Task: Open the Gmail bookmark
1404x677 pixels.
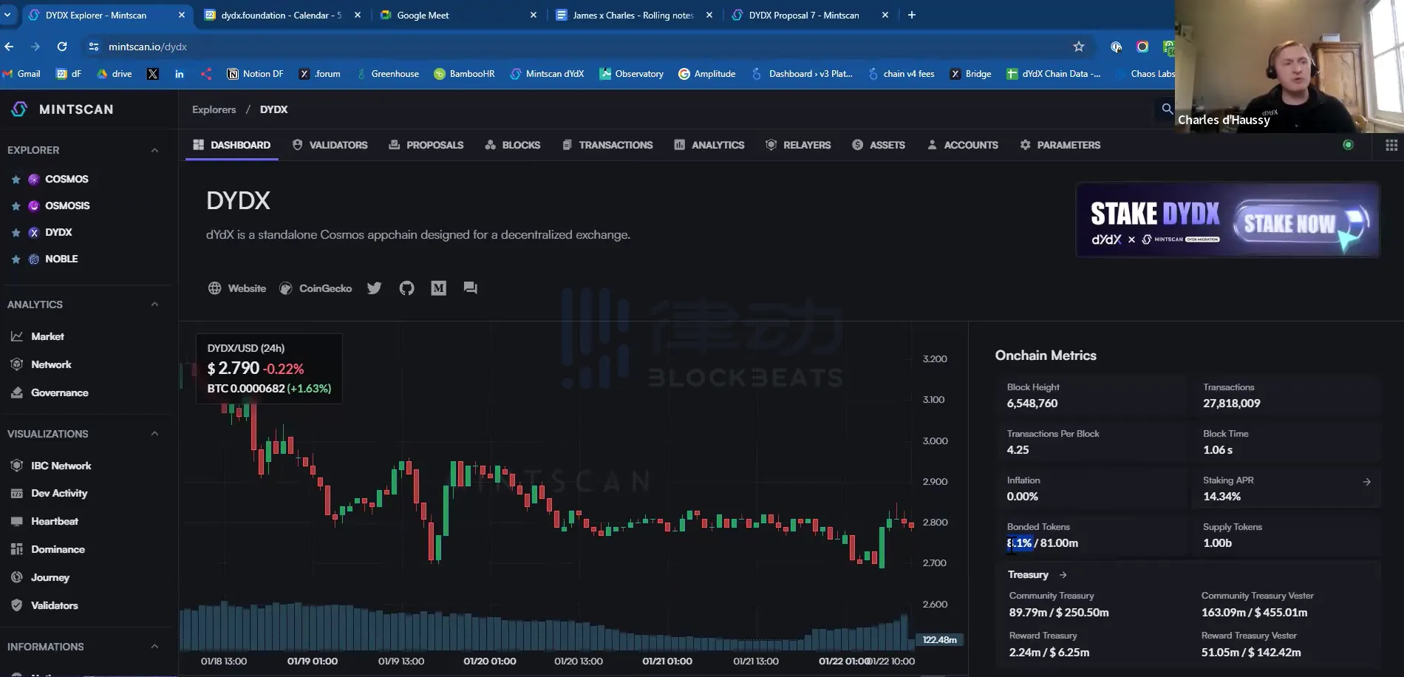Action: click(x=21, y=74)
